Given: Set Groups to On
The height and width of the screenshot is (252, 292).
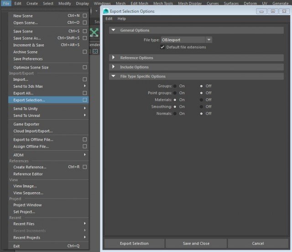Looking at the screenshot, I should 175,86.
